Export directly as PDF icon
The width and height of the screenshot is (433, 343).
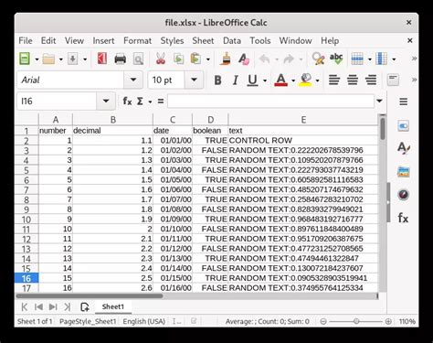(x=101, y=59)
